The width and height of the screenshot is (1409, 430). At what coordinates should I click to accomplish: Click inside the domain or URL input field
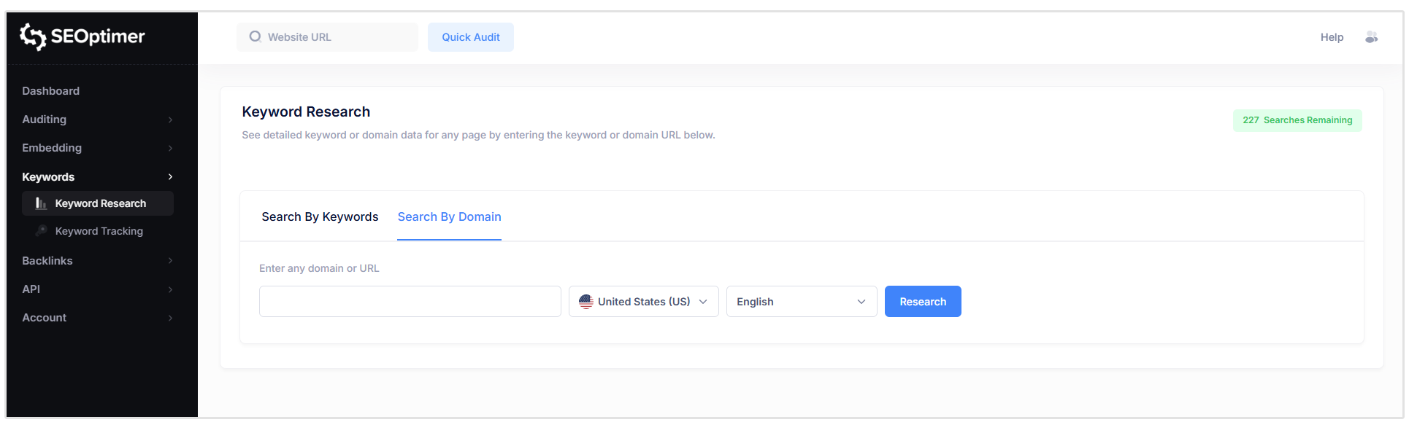click(x=410, y=301)
